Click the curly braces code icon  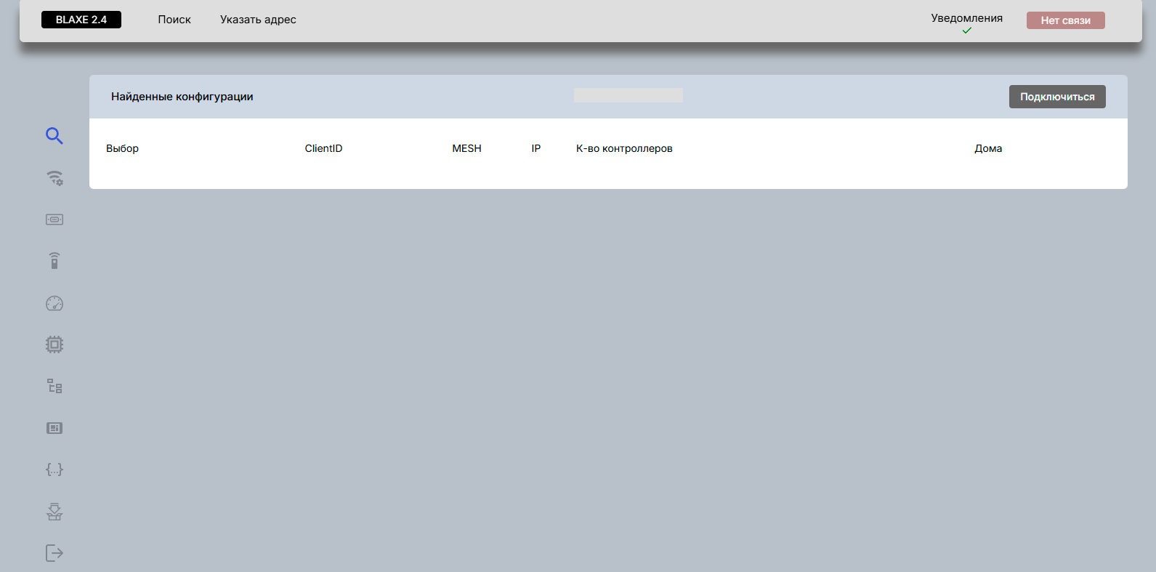coord(54,470)
